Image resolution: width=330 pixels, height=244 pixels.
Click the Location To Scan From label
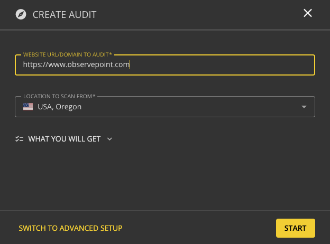coord(59,96)
